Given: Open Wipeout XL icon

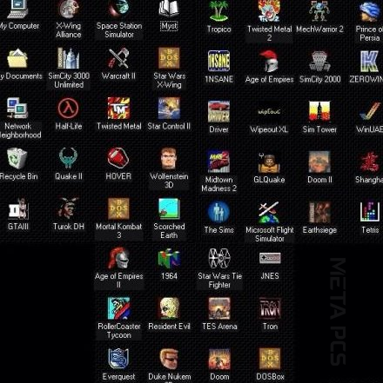Looking at the screenshot, I should pyautogui.click(x=269, y=111).
